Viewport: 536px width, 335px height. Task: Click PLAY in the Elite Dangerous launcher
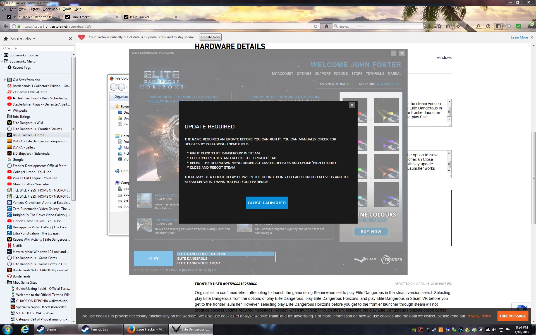[x=154, y=259]
